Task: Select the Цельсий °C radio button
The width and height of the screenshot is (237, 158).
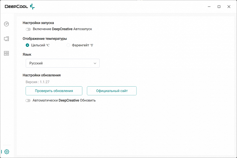Action: point(28,45)
